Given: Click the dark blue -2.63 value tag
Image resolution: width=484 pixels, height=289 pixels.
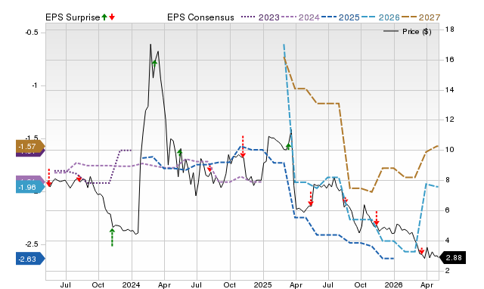Looking at the screenshot, I should [30, 259].
